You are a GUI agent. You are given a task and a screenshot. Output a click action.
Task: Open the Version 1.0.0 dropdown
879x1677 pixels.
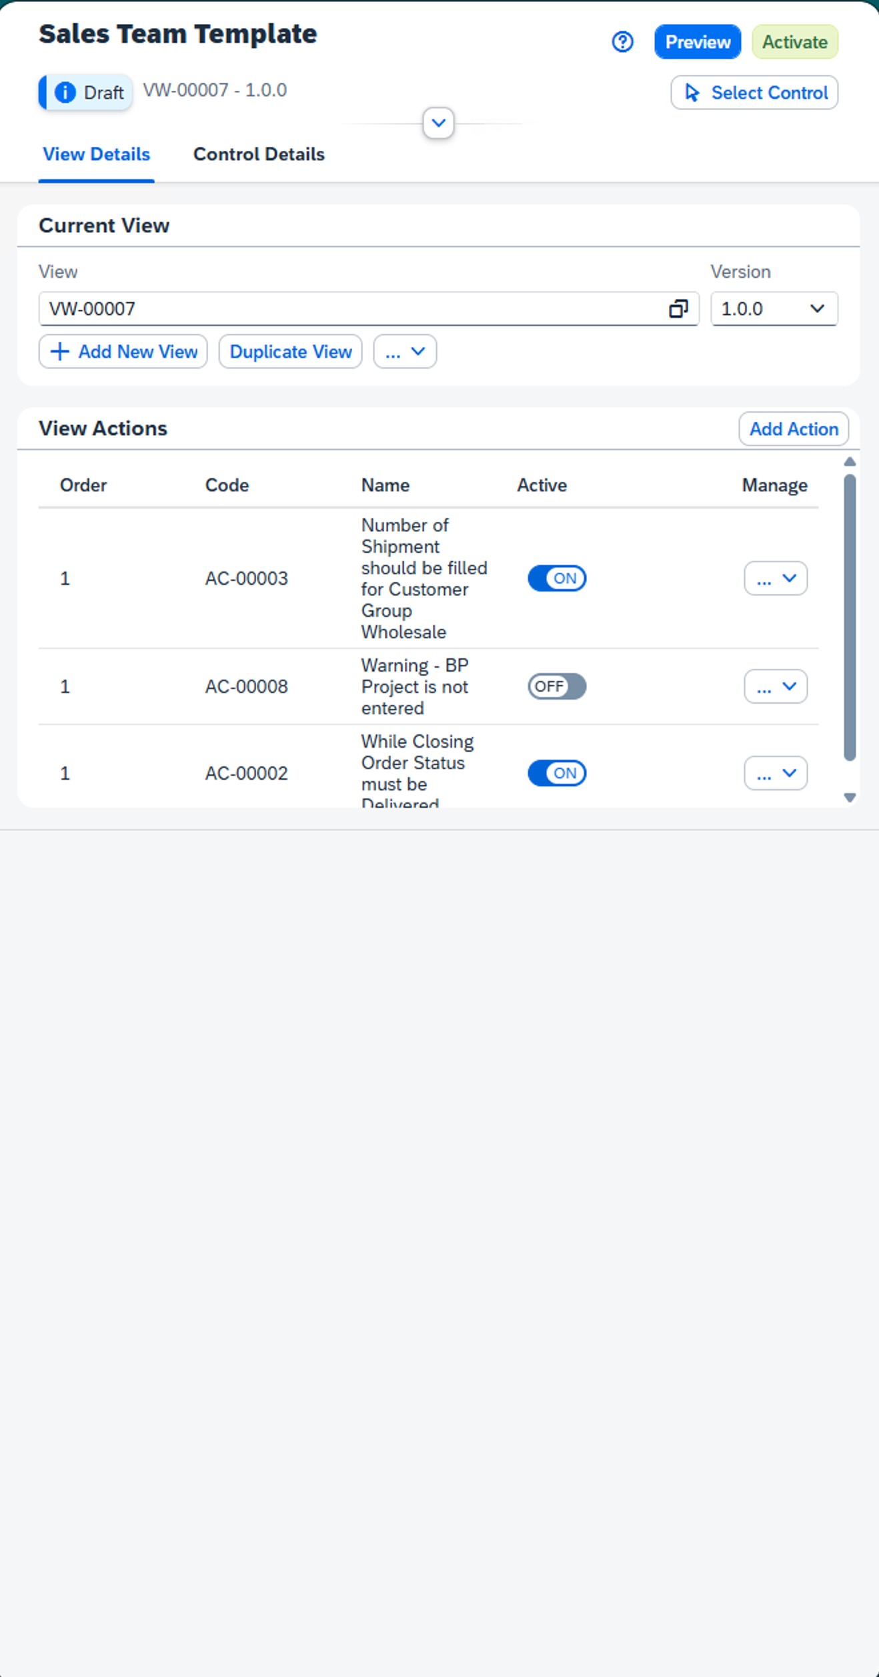click(x=774, y=308)
